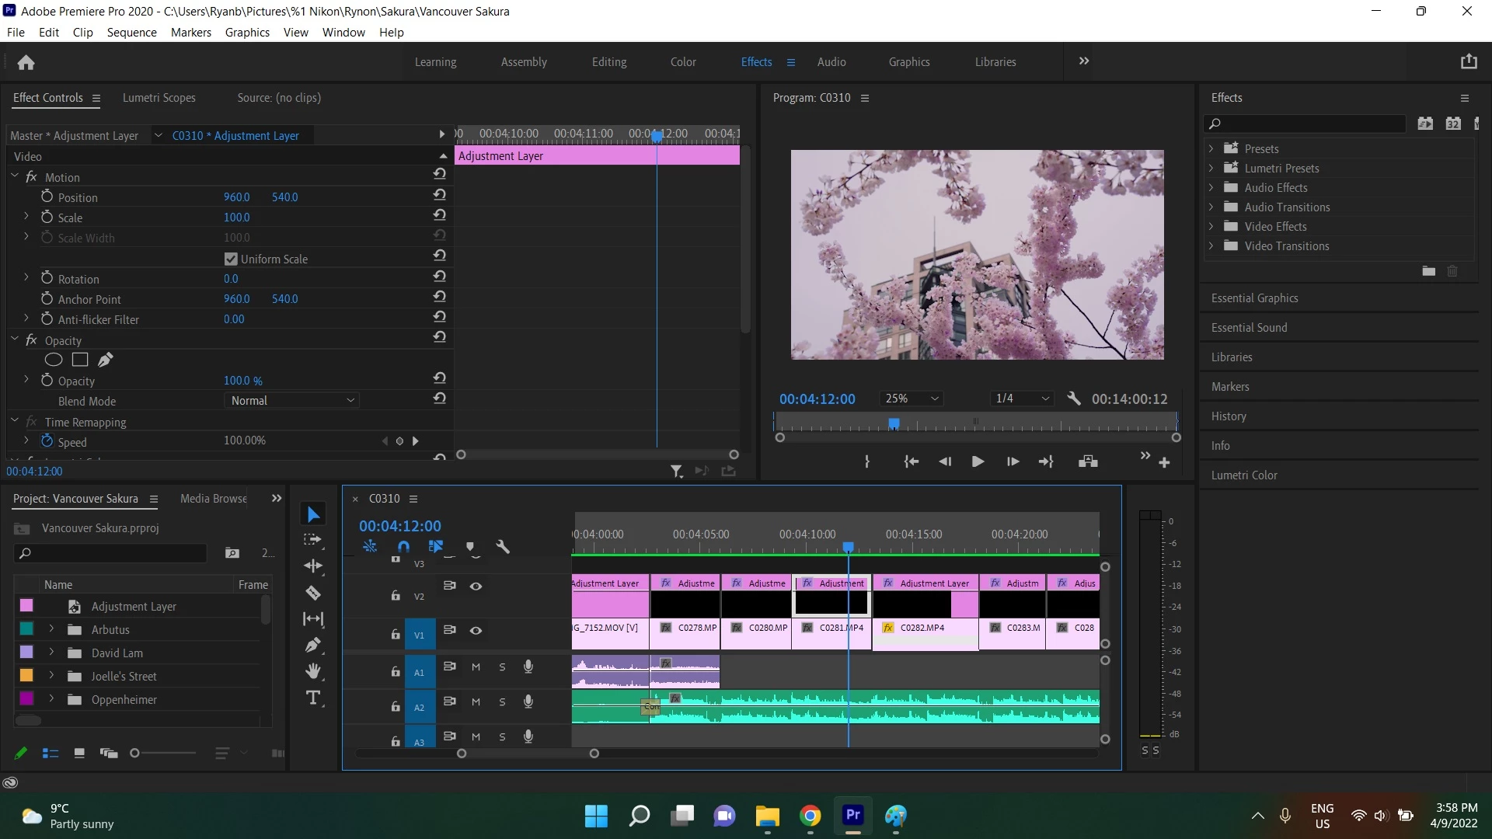
Task: Select the Pen tool in toolbar
Action: pos(313,645)
